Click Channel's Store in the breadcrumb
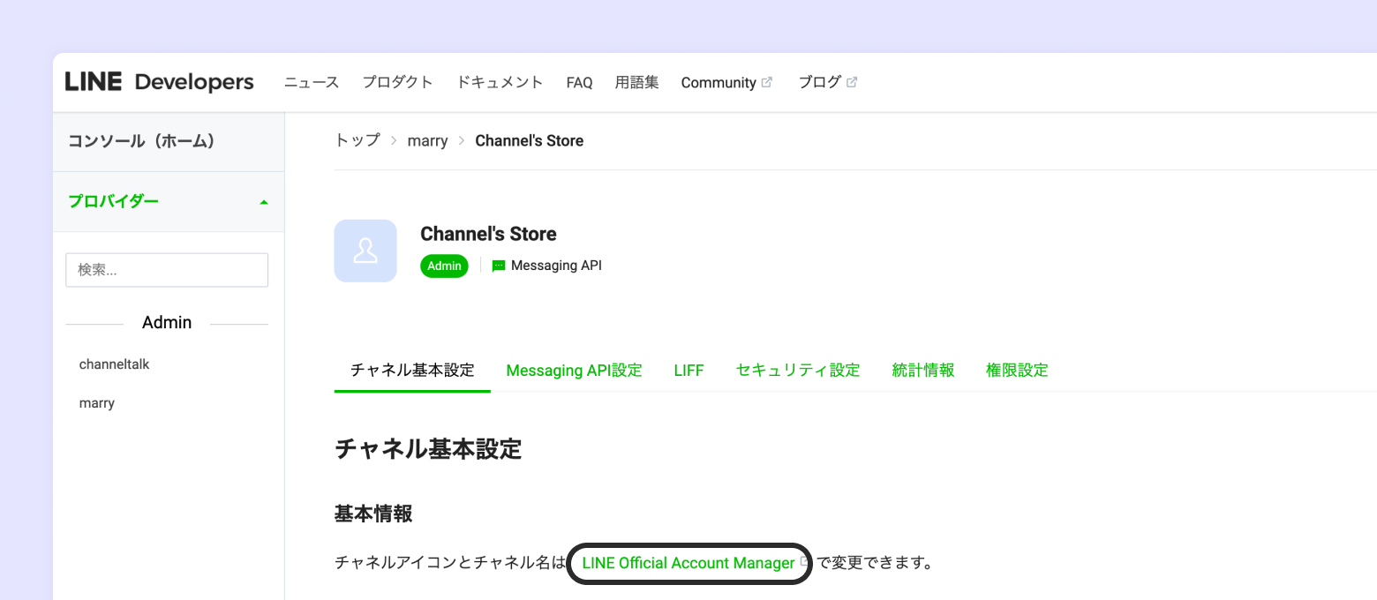 pyautogui.click(x=530, y=141)
